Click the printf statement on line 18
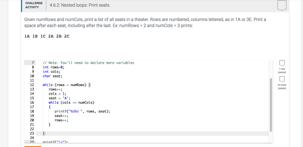Viewport: 303px width, 147px height. pyautogui.click(x=82, y=111)
